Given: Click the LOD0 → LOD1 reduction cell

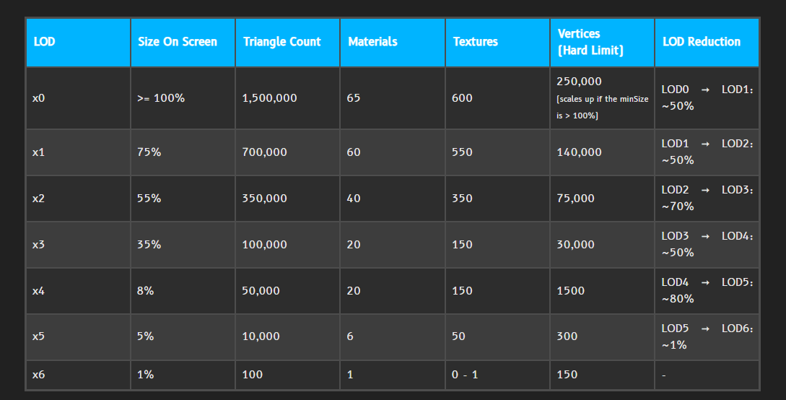Looking at the screenshot, I should click(x=707, y=97).
